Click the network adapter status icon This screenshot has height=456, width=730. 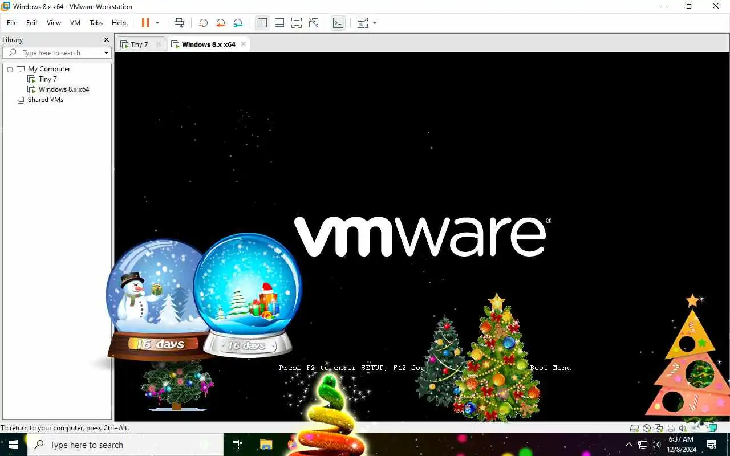coord(659,428)
